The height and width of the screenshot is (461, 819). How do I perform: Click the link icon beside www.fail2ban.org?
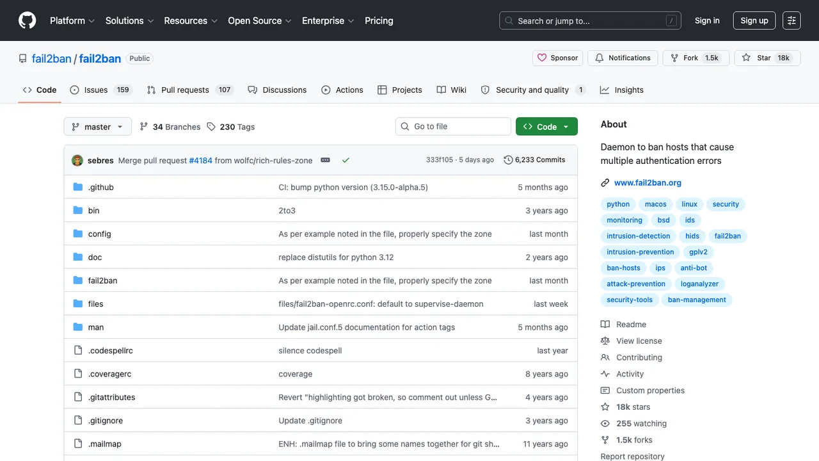[605, 183]
